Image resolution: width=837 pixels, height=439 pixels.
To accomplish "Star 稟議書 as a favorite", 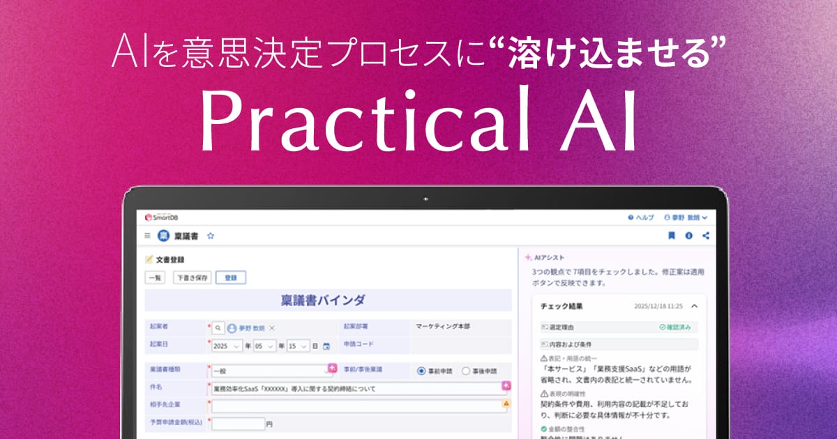I will [210, 236].
